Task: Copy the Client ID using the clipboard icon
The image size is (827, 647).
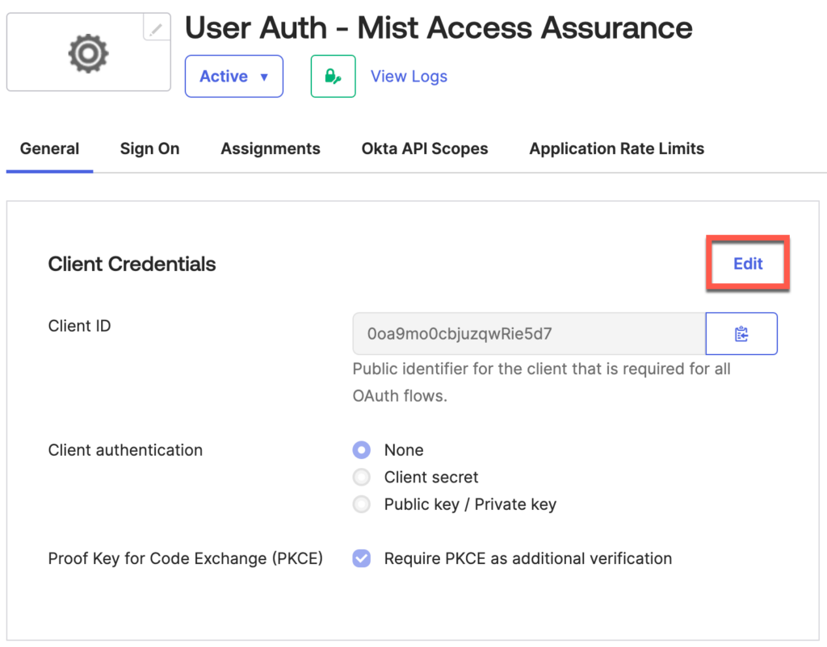Action: [x=741, y=333]
